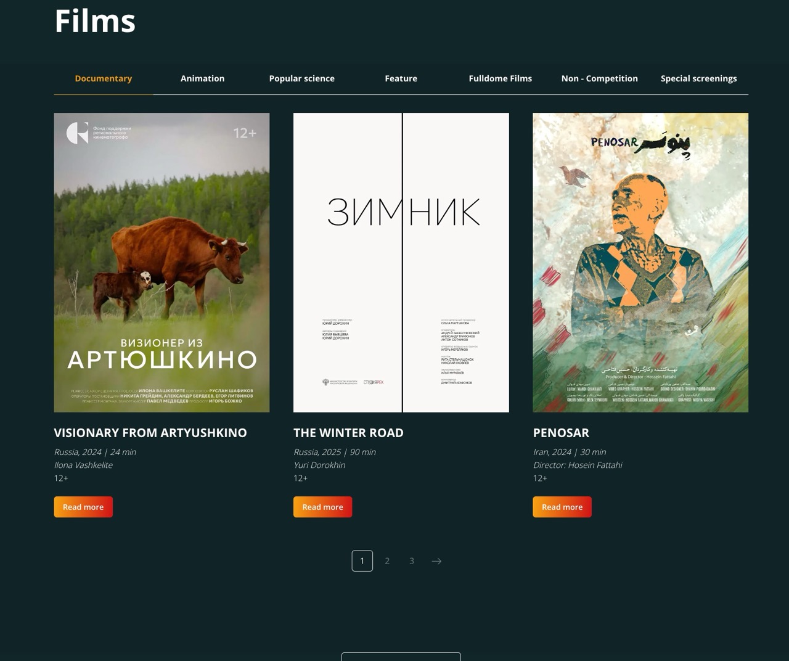The width and height of the screenshot is (789, 661).
Task: Select the Popular science tab
Action: 302,78
